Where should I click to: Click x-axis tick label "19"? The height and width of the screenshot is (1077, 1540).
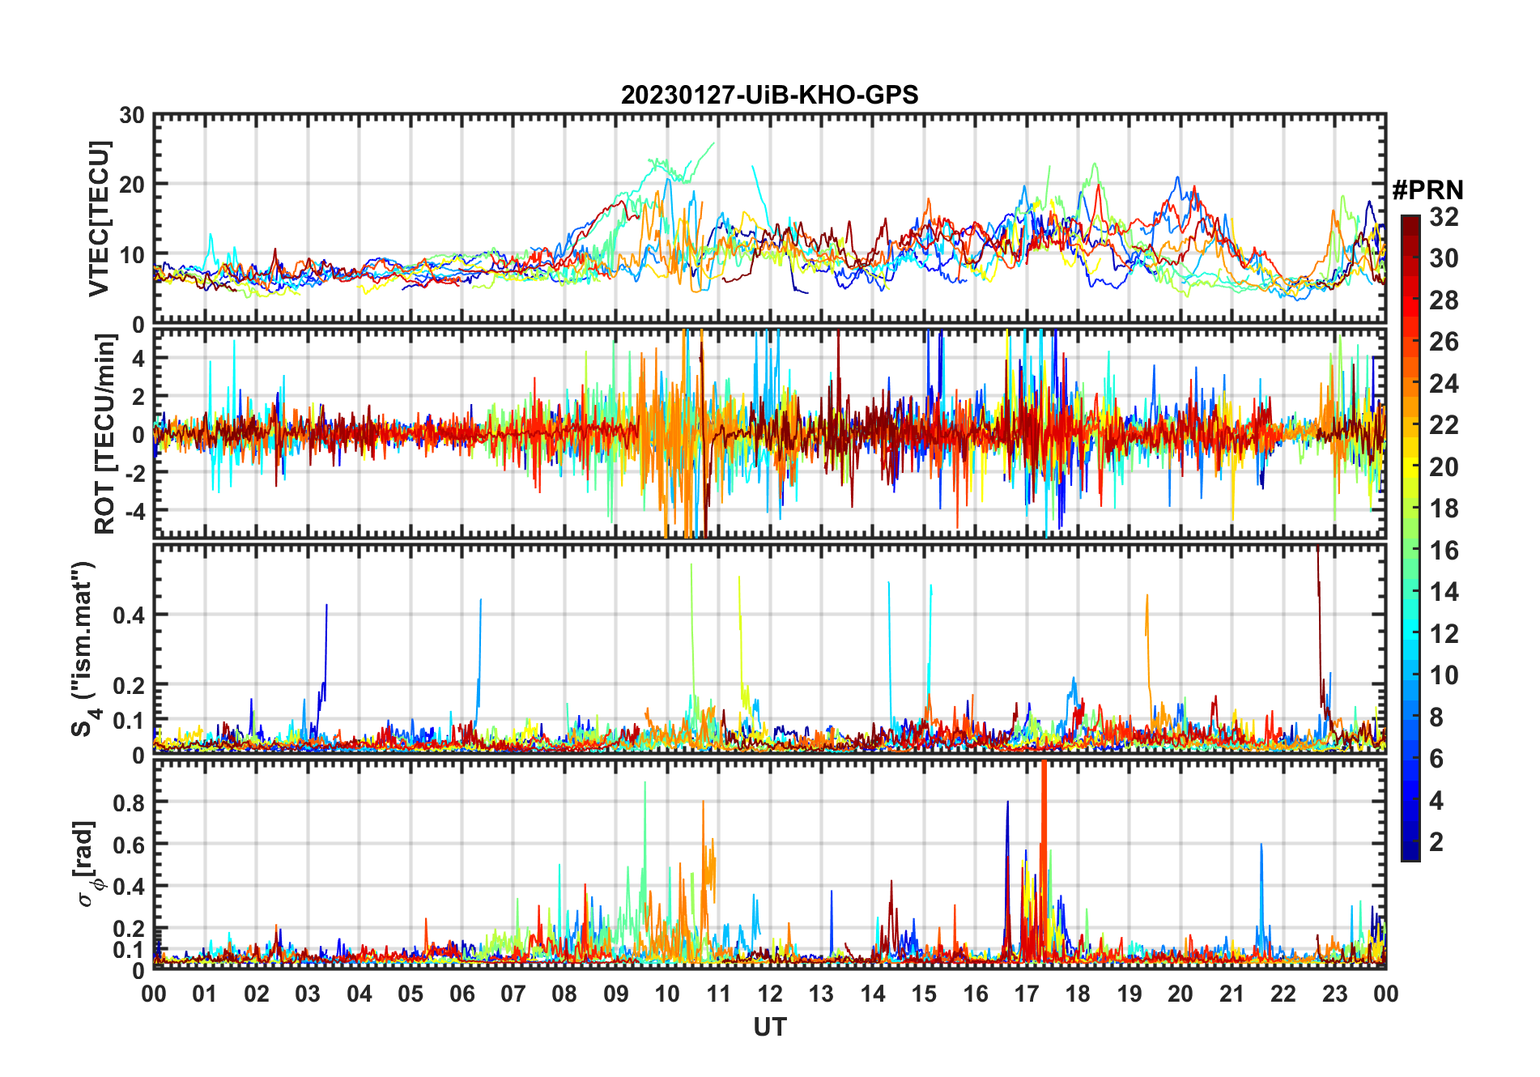click(x=1129, y=994)
